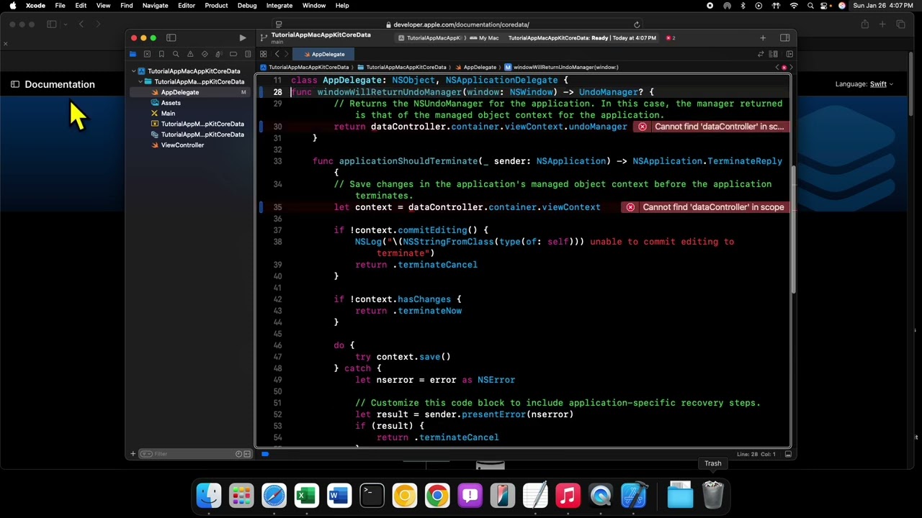This screenshot has height=518, width=922.
Task: Add a new editor tab with plus
Action: pyautogui.click(x=763, y=37)
